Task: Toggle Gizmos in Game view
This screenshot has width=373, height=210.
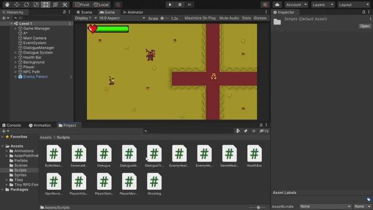Action: click(x=260, y=18)
